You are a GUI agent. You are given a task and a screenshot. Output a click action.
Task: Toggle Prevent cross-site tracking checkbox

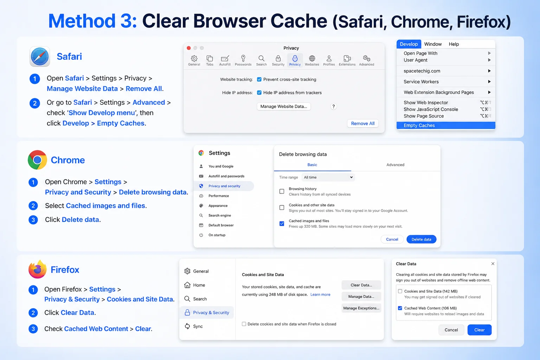(259, 79)
